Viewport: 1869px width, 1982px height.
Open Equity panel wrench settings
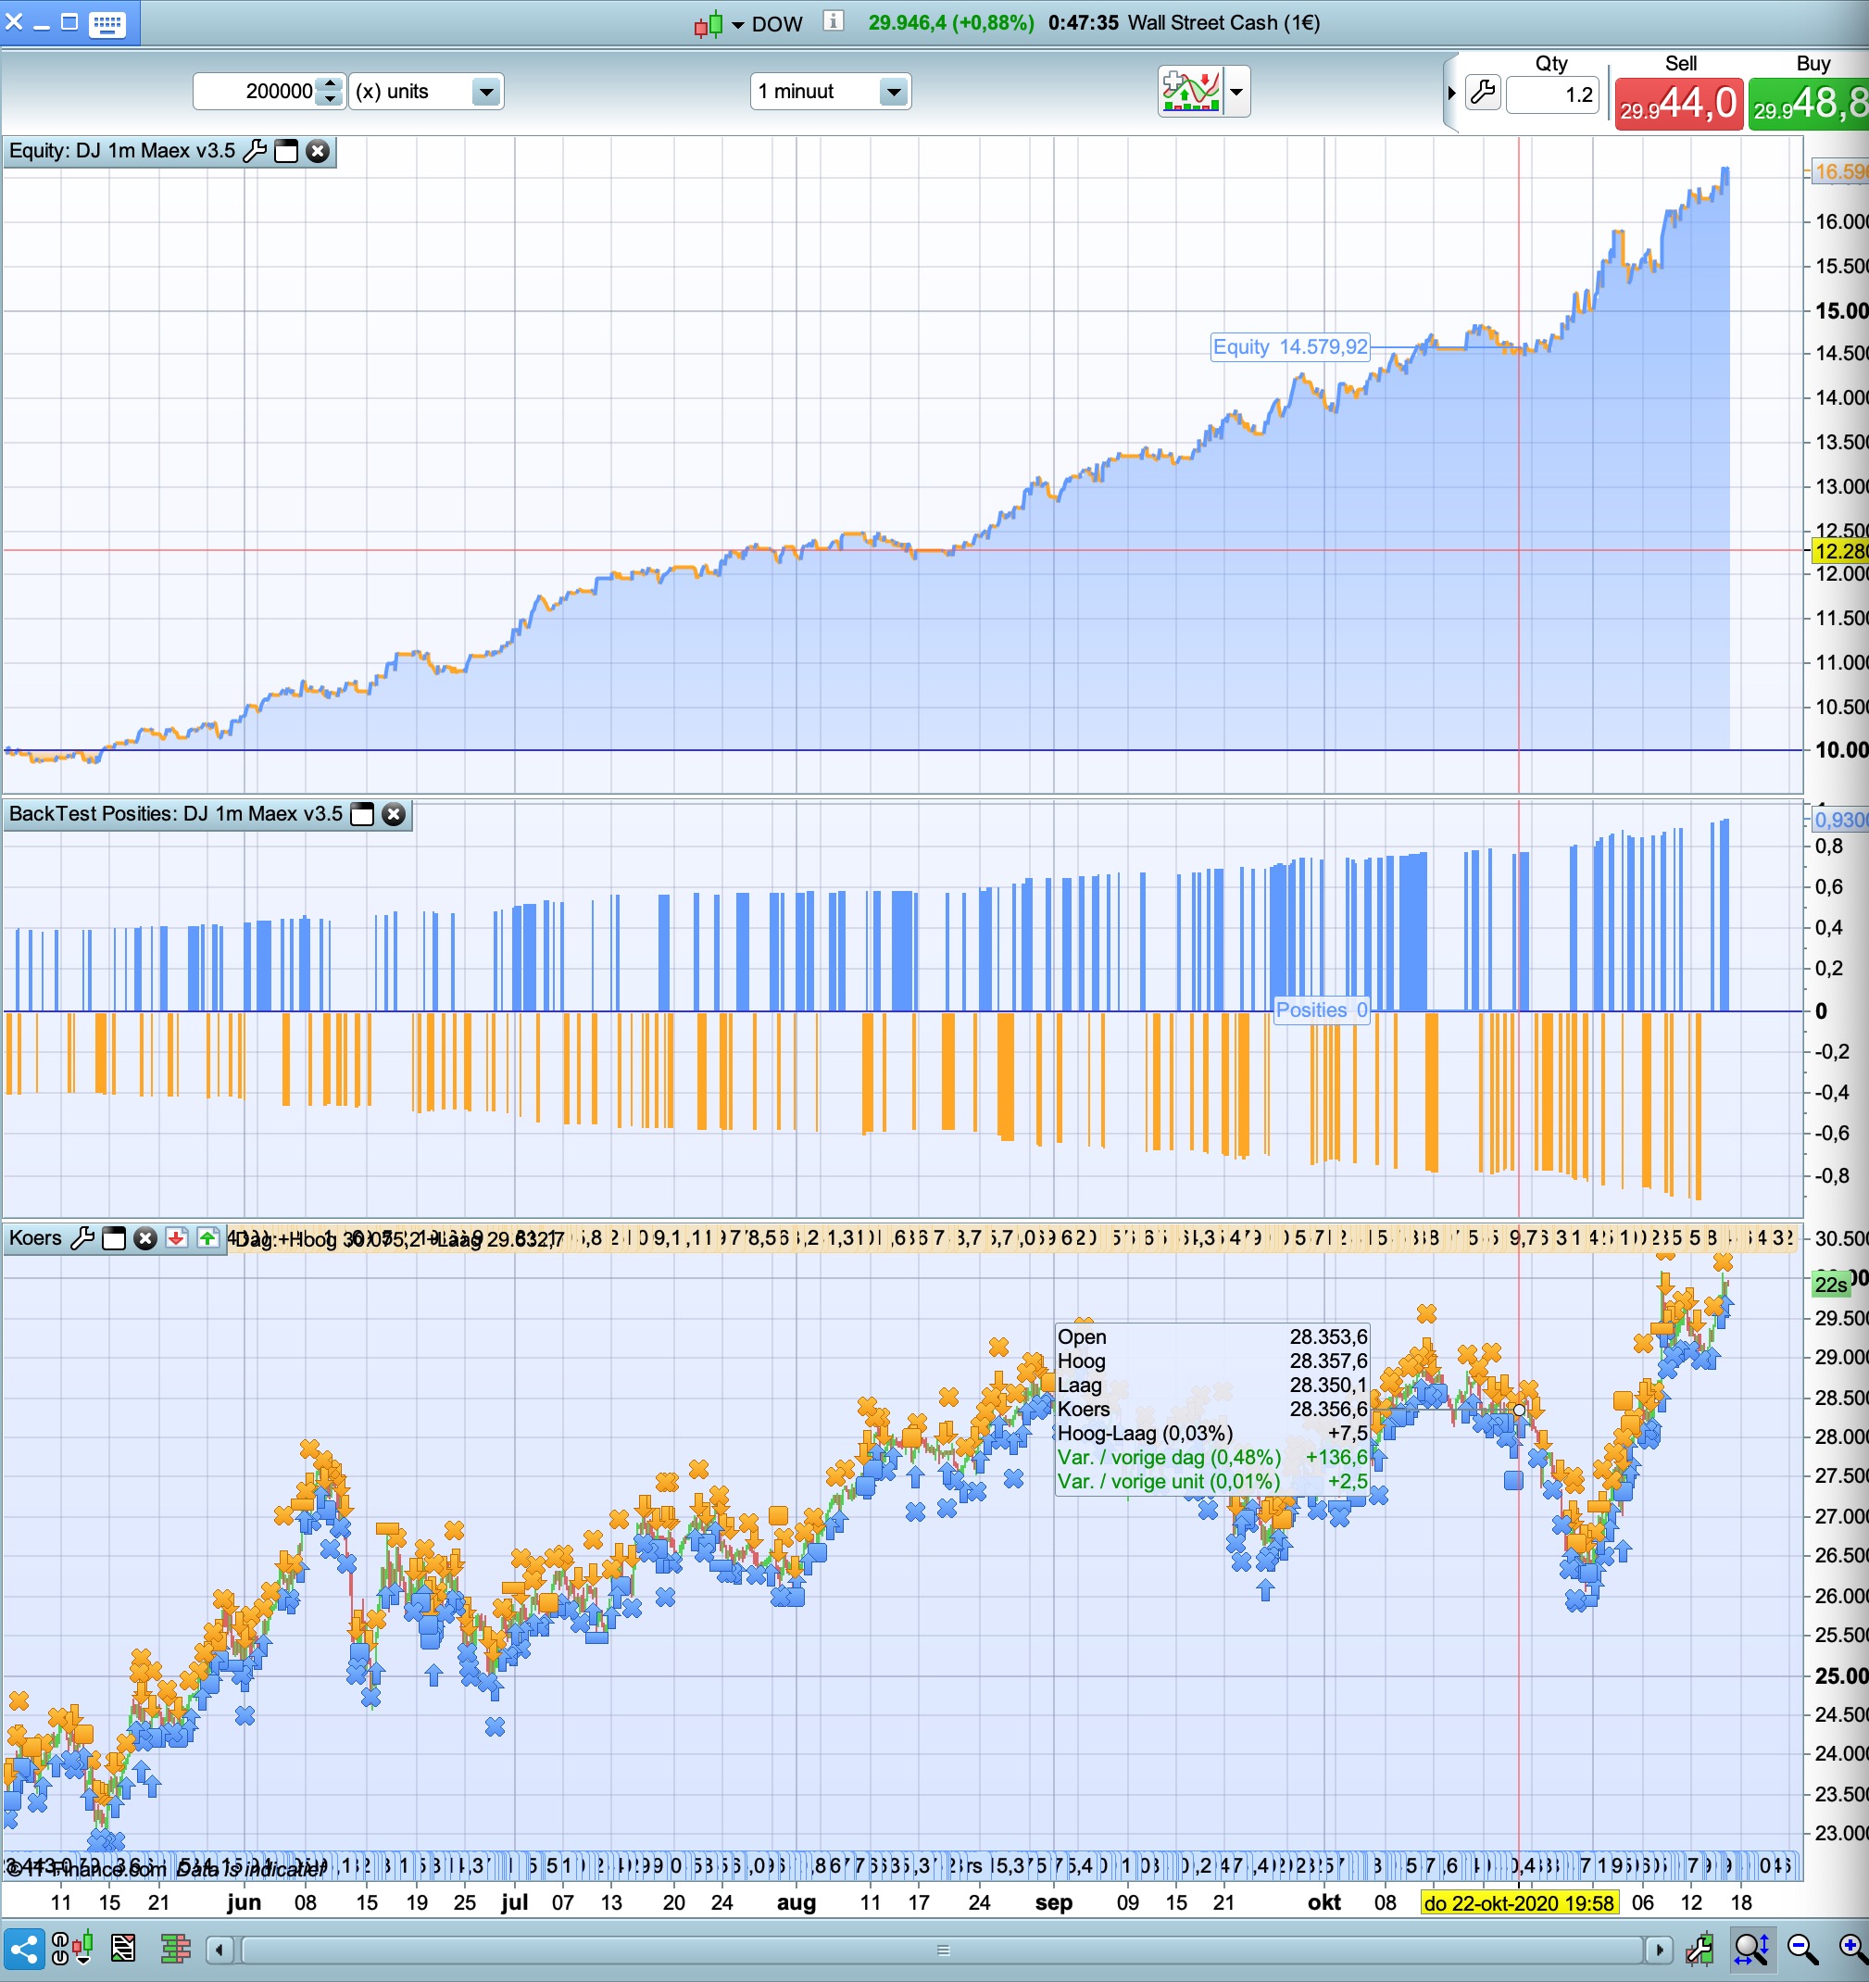click(x=256, y=152)
